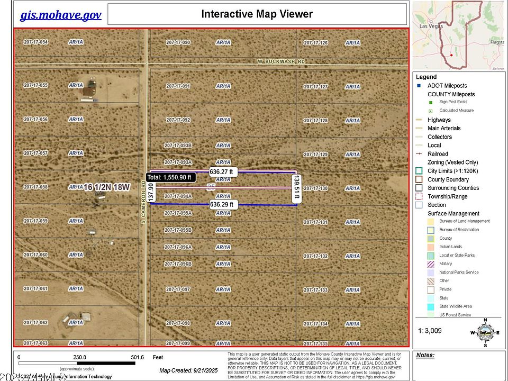Select the Section legend box
The image size is (508, 381).
(419, 205)
